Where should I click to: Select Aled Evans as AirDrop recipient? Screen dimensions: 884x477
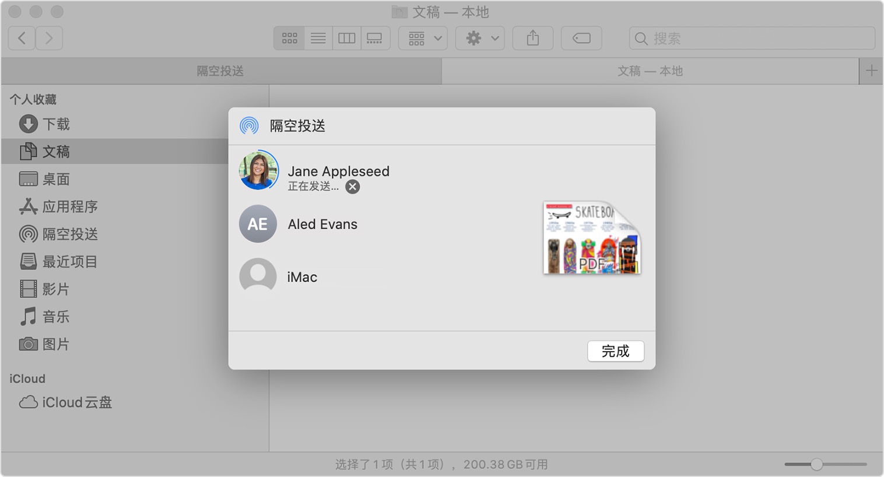322,224
